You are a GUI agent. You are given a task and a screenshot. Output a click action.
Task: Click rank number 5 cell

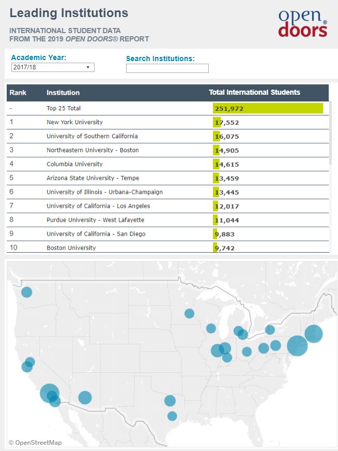coord(11,178)
